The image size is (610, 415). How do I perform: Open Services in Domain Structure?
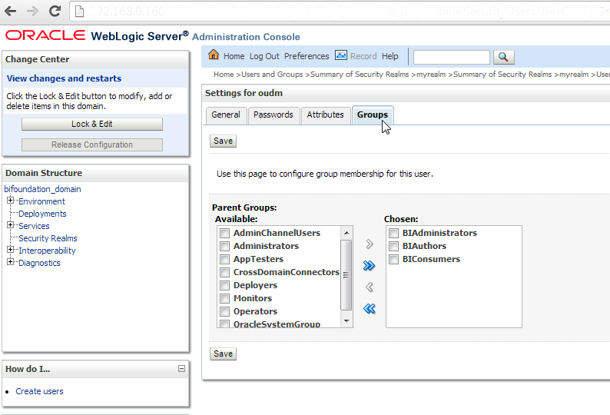click(x=35, y=226)
